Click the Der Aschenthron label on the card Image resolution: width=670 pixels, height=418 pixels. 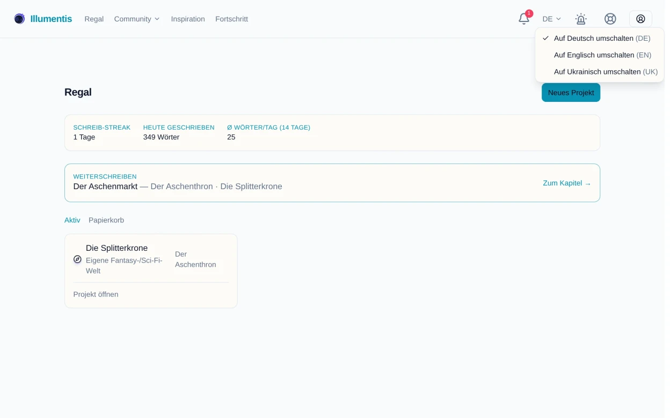coord(195,259)
